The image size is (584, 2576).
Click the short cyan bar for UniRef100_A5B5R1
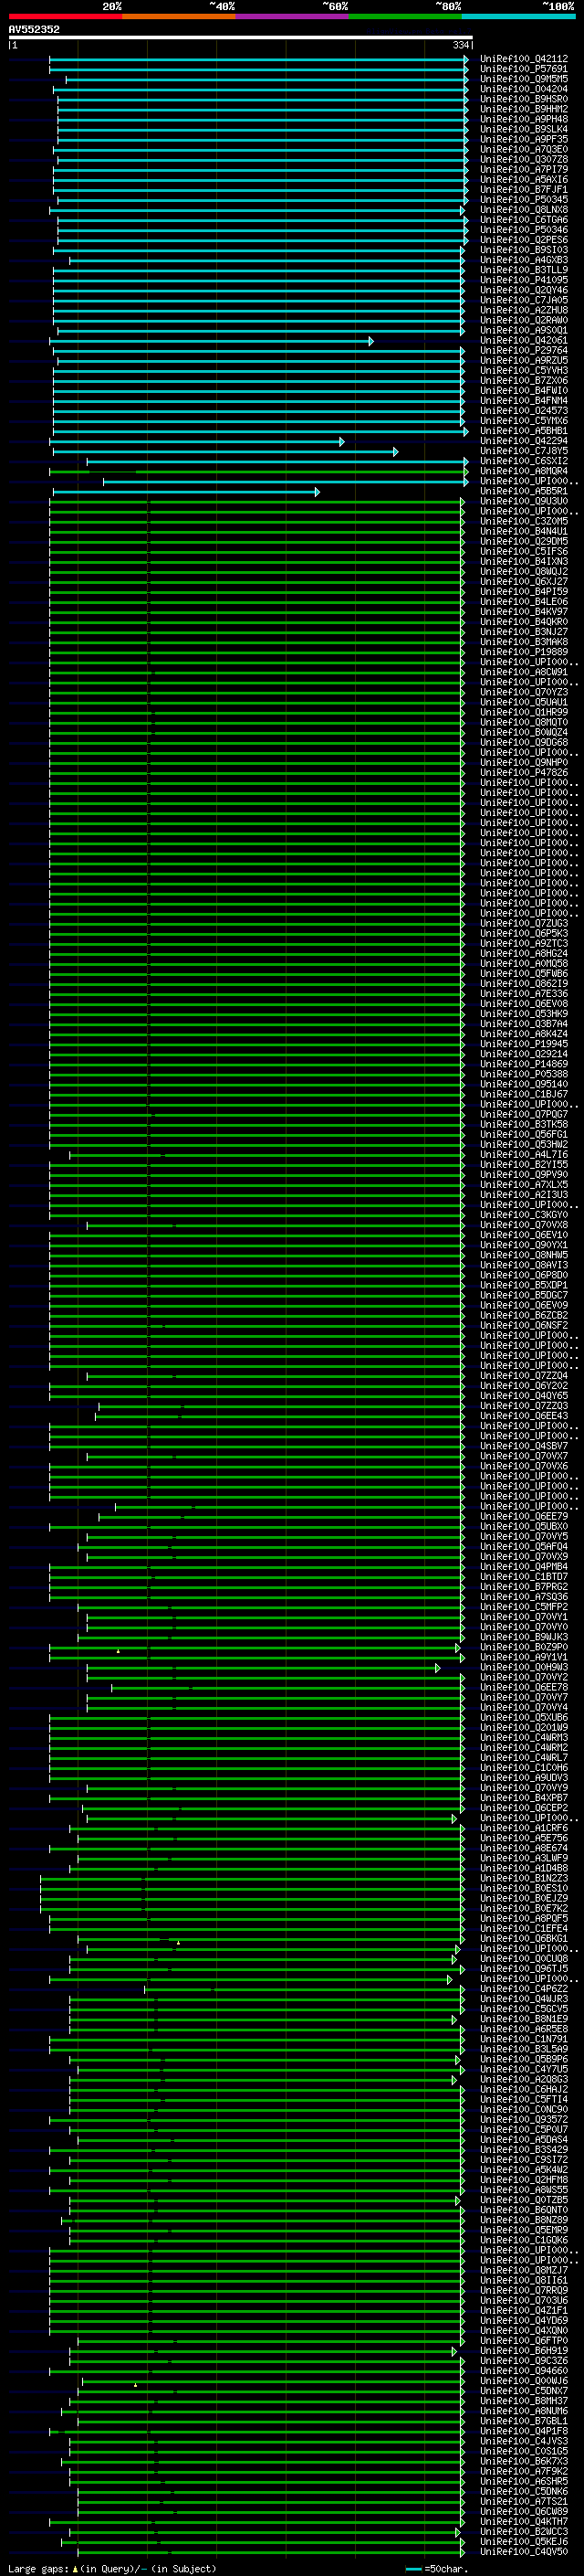coord(187,492)
